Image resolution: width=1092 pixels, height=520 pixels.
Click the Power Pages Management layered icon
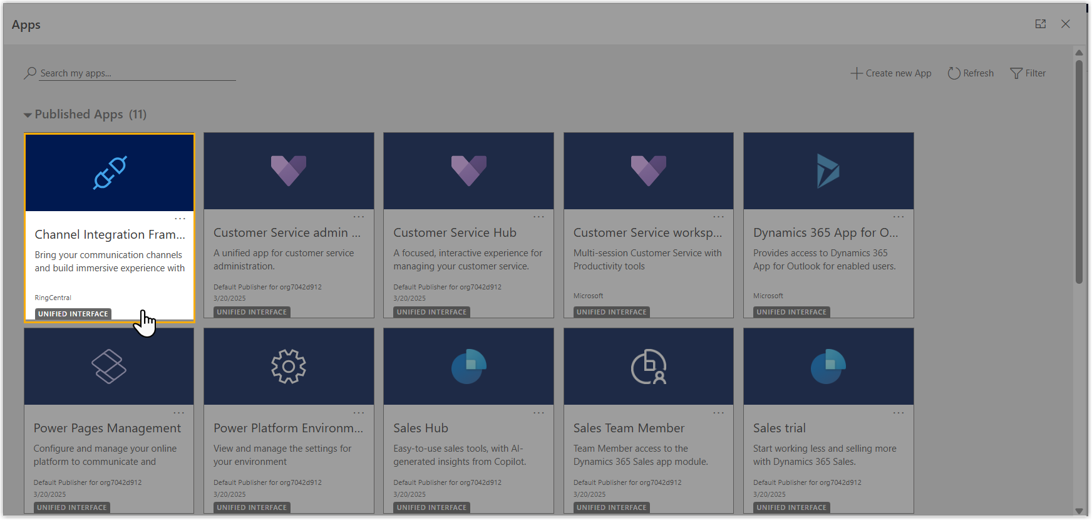click(109, 367)
